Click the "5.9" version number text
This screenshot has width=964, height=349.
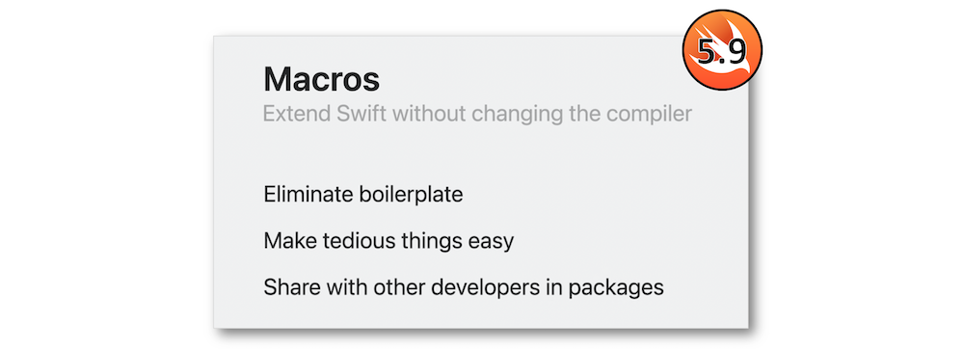722,55
